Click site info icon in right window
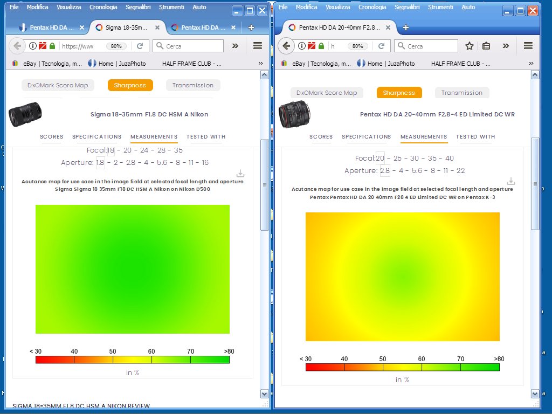This screenshot has width=552, height=414. [302, 46]
